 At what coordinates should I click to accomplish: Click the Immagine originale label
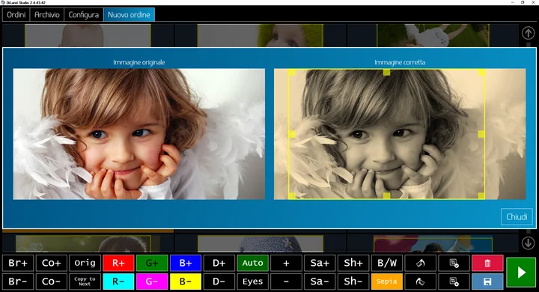tap(139, 62)
